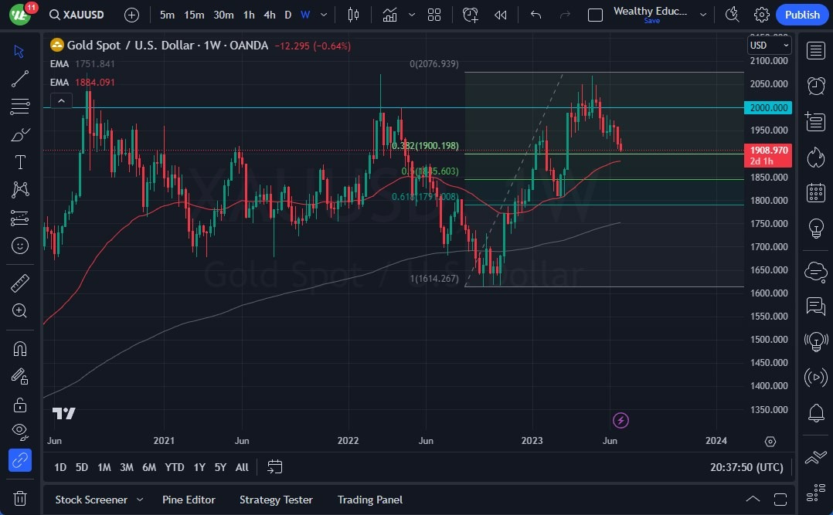Select the trend line tool
The image size is (833, 515).
click(19, 79)
